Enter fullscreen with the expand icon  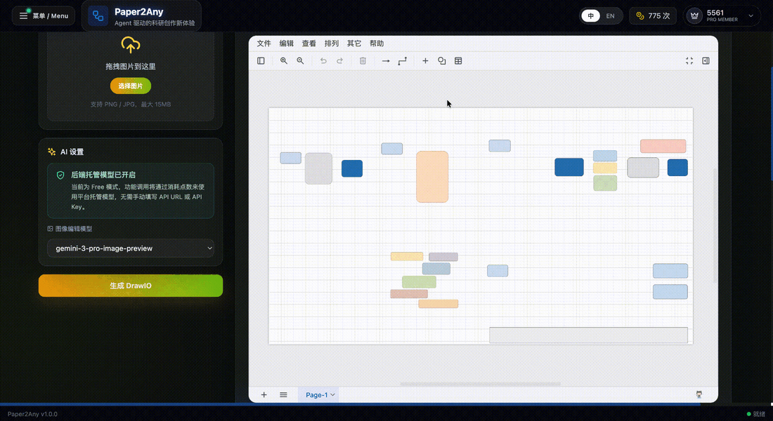[689, 61]
